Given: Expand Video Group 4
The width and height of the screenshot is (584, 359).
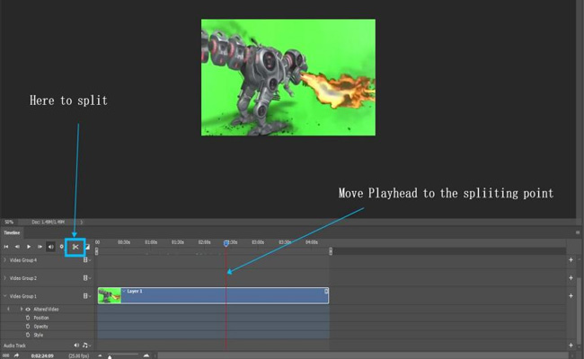Looking at the screenshot, I should tap(4, 260).
